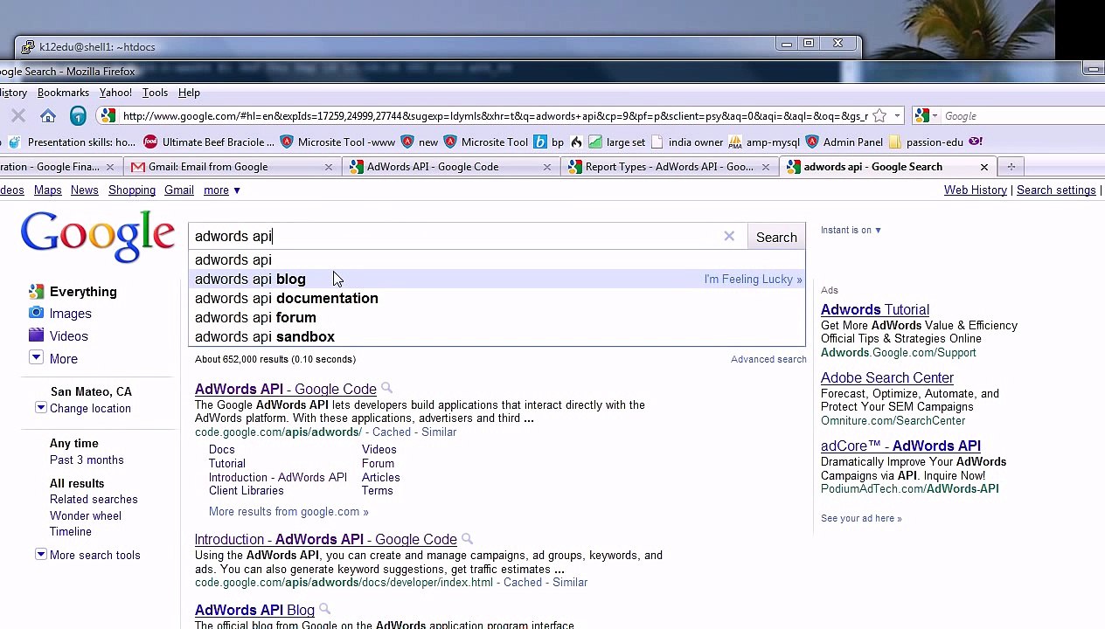Open the search engine selector Google icon
The height and width of the screenshot is (629, 1105).
tap(924, 115)
